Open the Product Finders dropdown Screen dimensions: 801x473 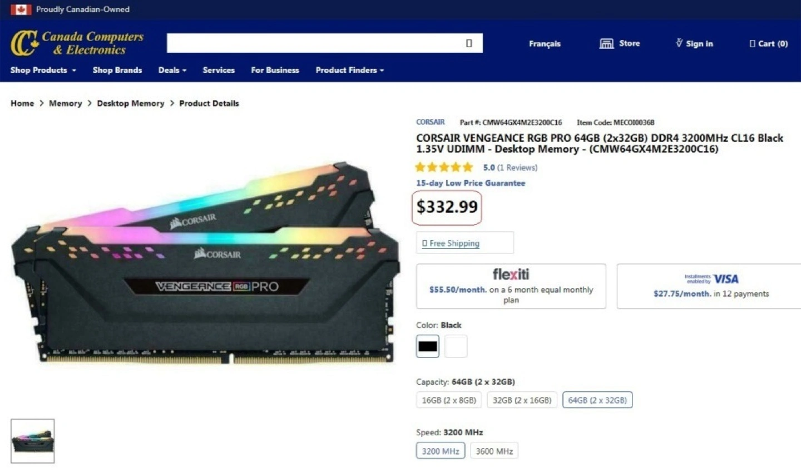pyautogui.click(x=350, y=70)
